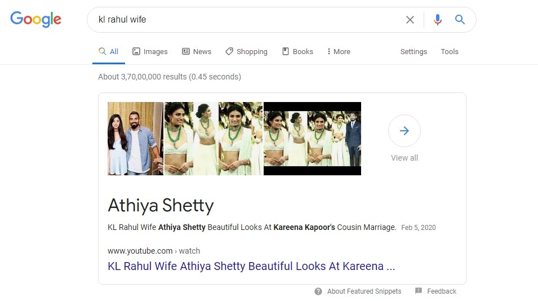This screenshot has height=301, width=538.
Task: Click the results count text 'About 3,70,00,000 results'
Action: [143, 77]
